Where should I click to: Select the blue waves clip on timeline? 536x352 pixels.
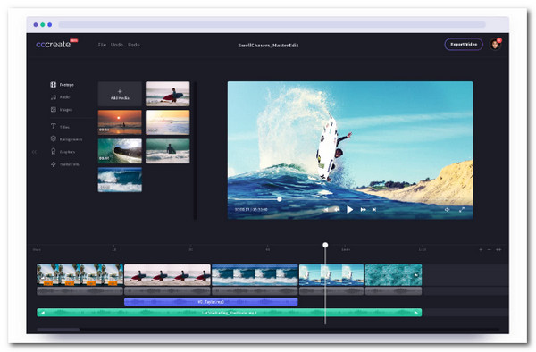tap(255, 275)
